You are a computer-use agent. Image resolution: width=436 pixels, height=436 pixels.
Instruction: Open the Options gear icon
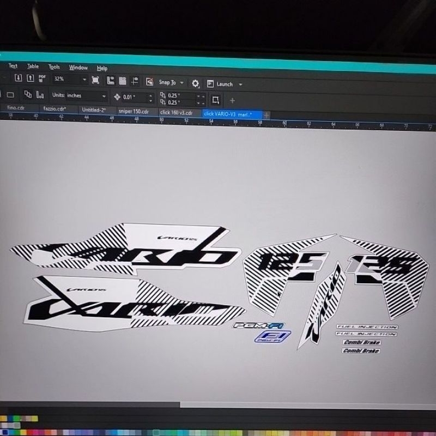click(195, 84)
